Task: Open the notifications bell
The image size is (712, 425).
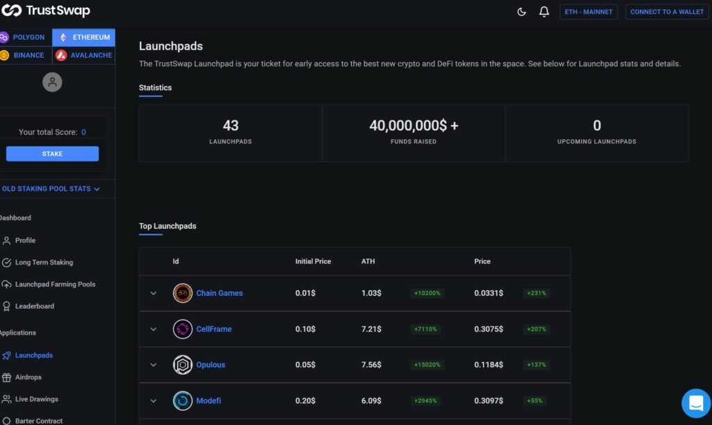Action: pos(544,12)
